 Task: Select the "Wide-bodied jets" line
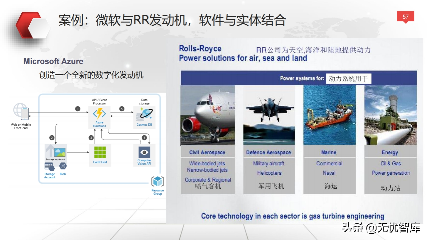point(207,163)
